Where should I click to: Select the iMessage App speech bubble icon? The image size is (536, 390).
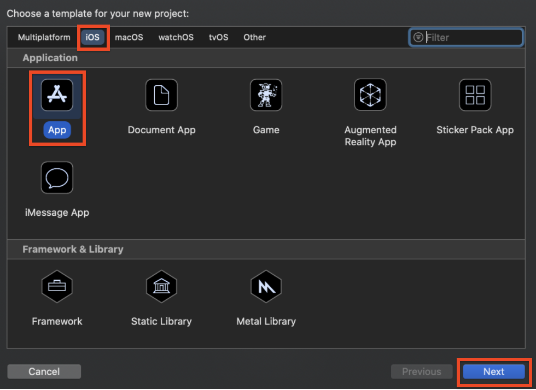[57, 178]
